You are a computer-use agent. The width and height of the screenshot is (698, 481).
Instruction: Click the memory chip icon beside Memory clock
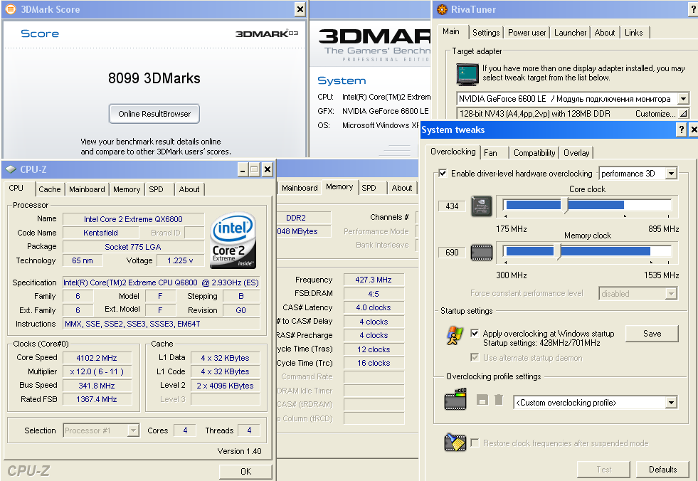tap(482, 253)
